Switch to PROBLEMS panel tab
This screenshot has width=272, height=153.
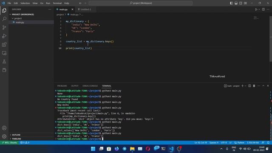coord(62,86)
